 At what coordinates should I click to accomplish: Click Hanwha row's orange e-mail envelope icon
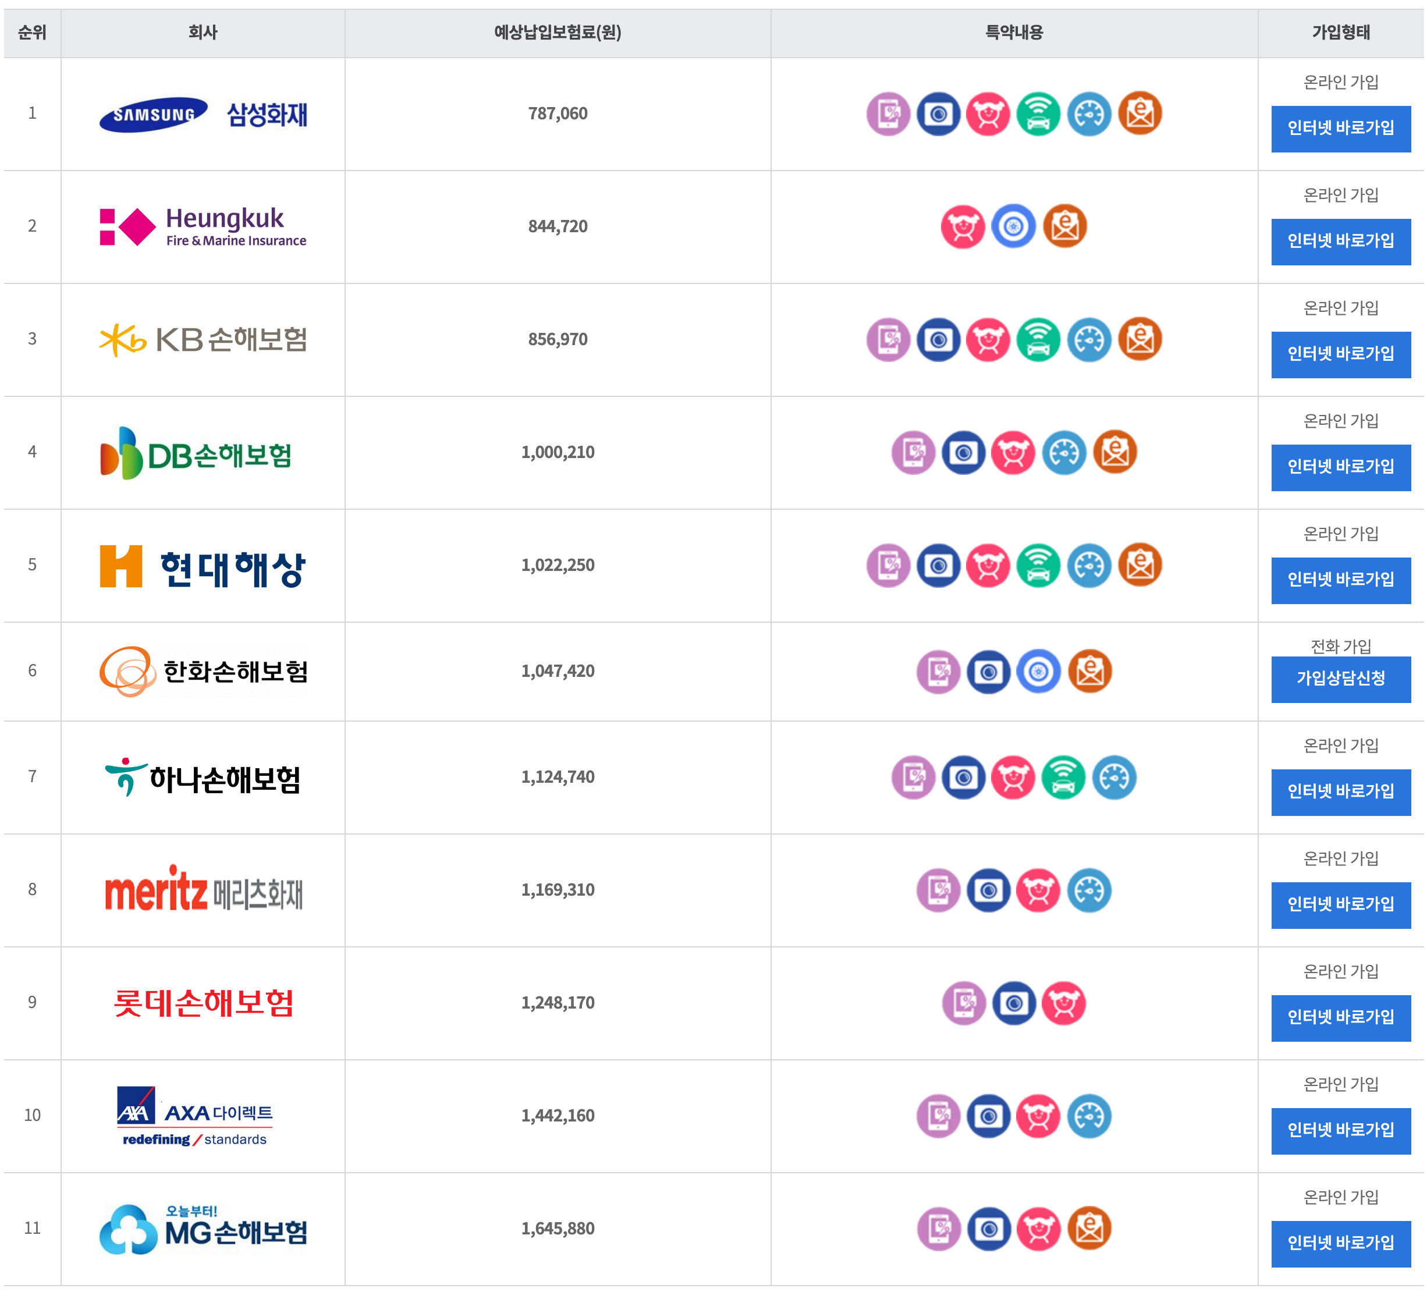1090,671
